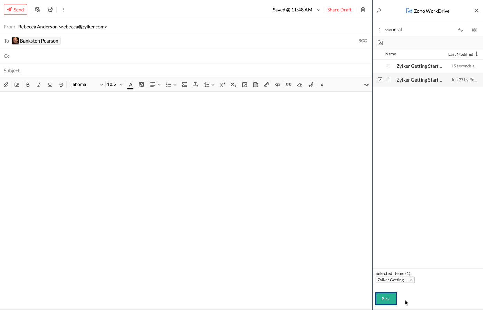Apply superscript formatting
The width and height of the screenshot is (483, 310).
[222, 85]
